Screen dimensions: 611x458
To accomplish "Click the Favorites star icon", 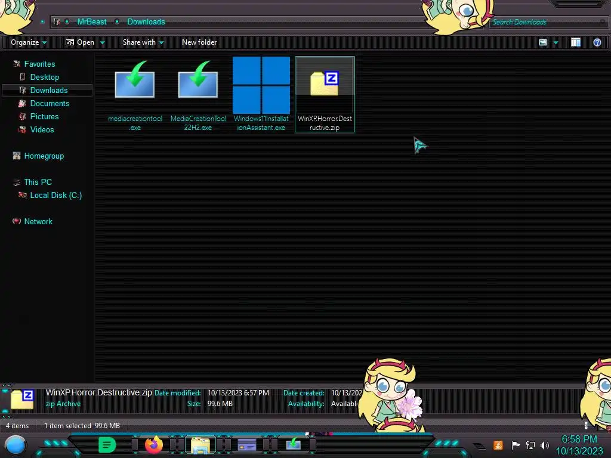I will [x=16, y=64].
